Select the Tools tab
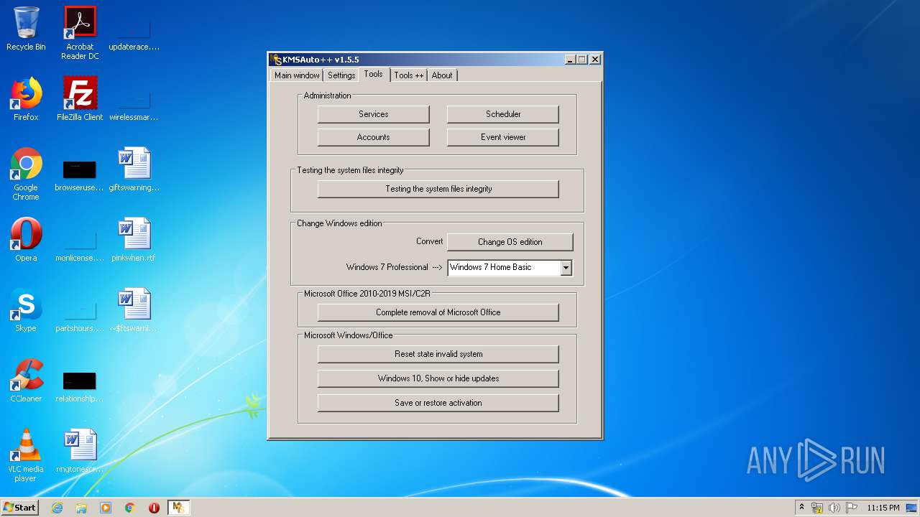Viewport: 920px width, 517px height. point(374,74)
